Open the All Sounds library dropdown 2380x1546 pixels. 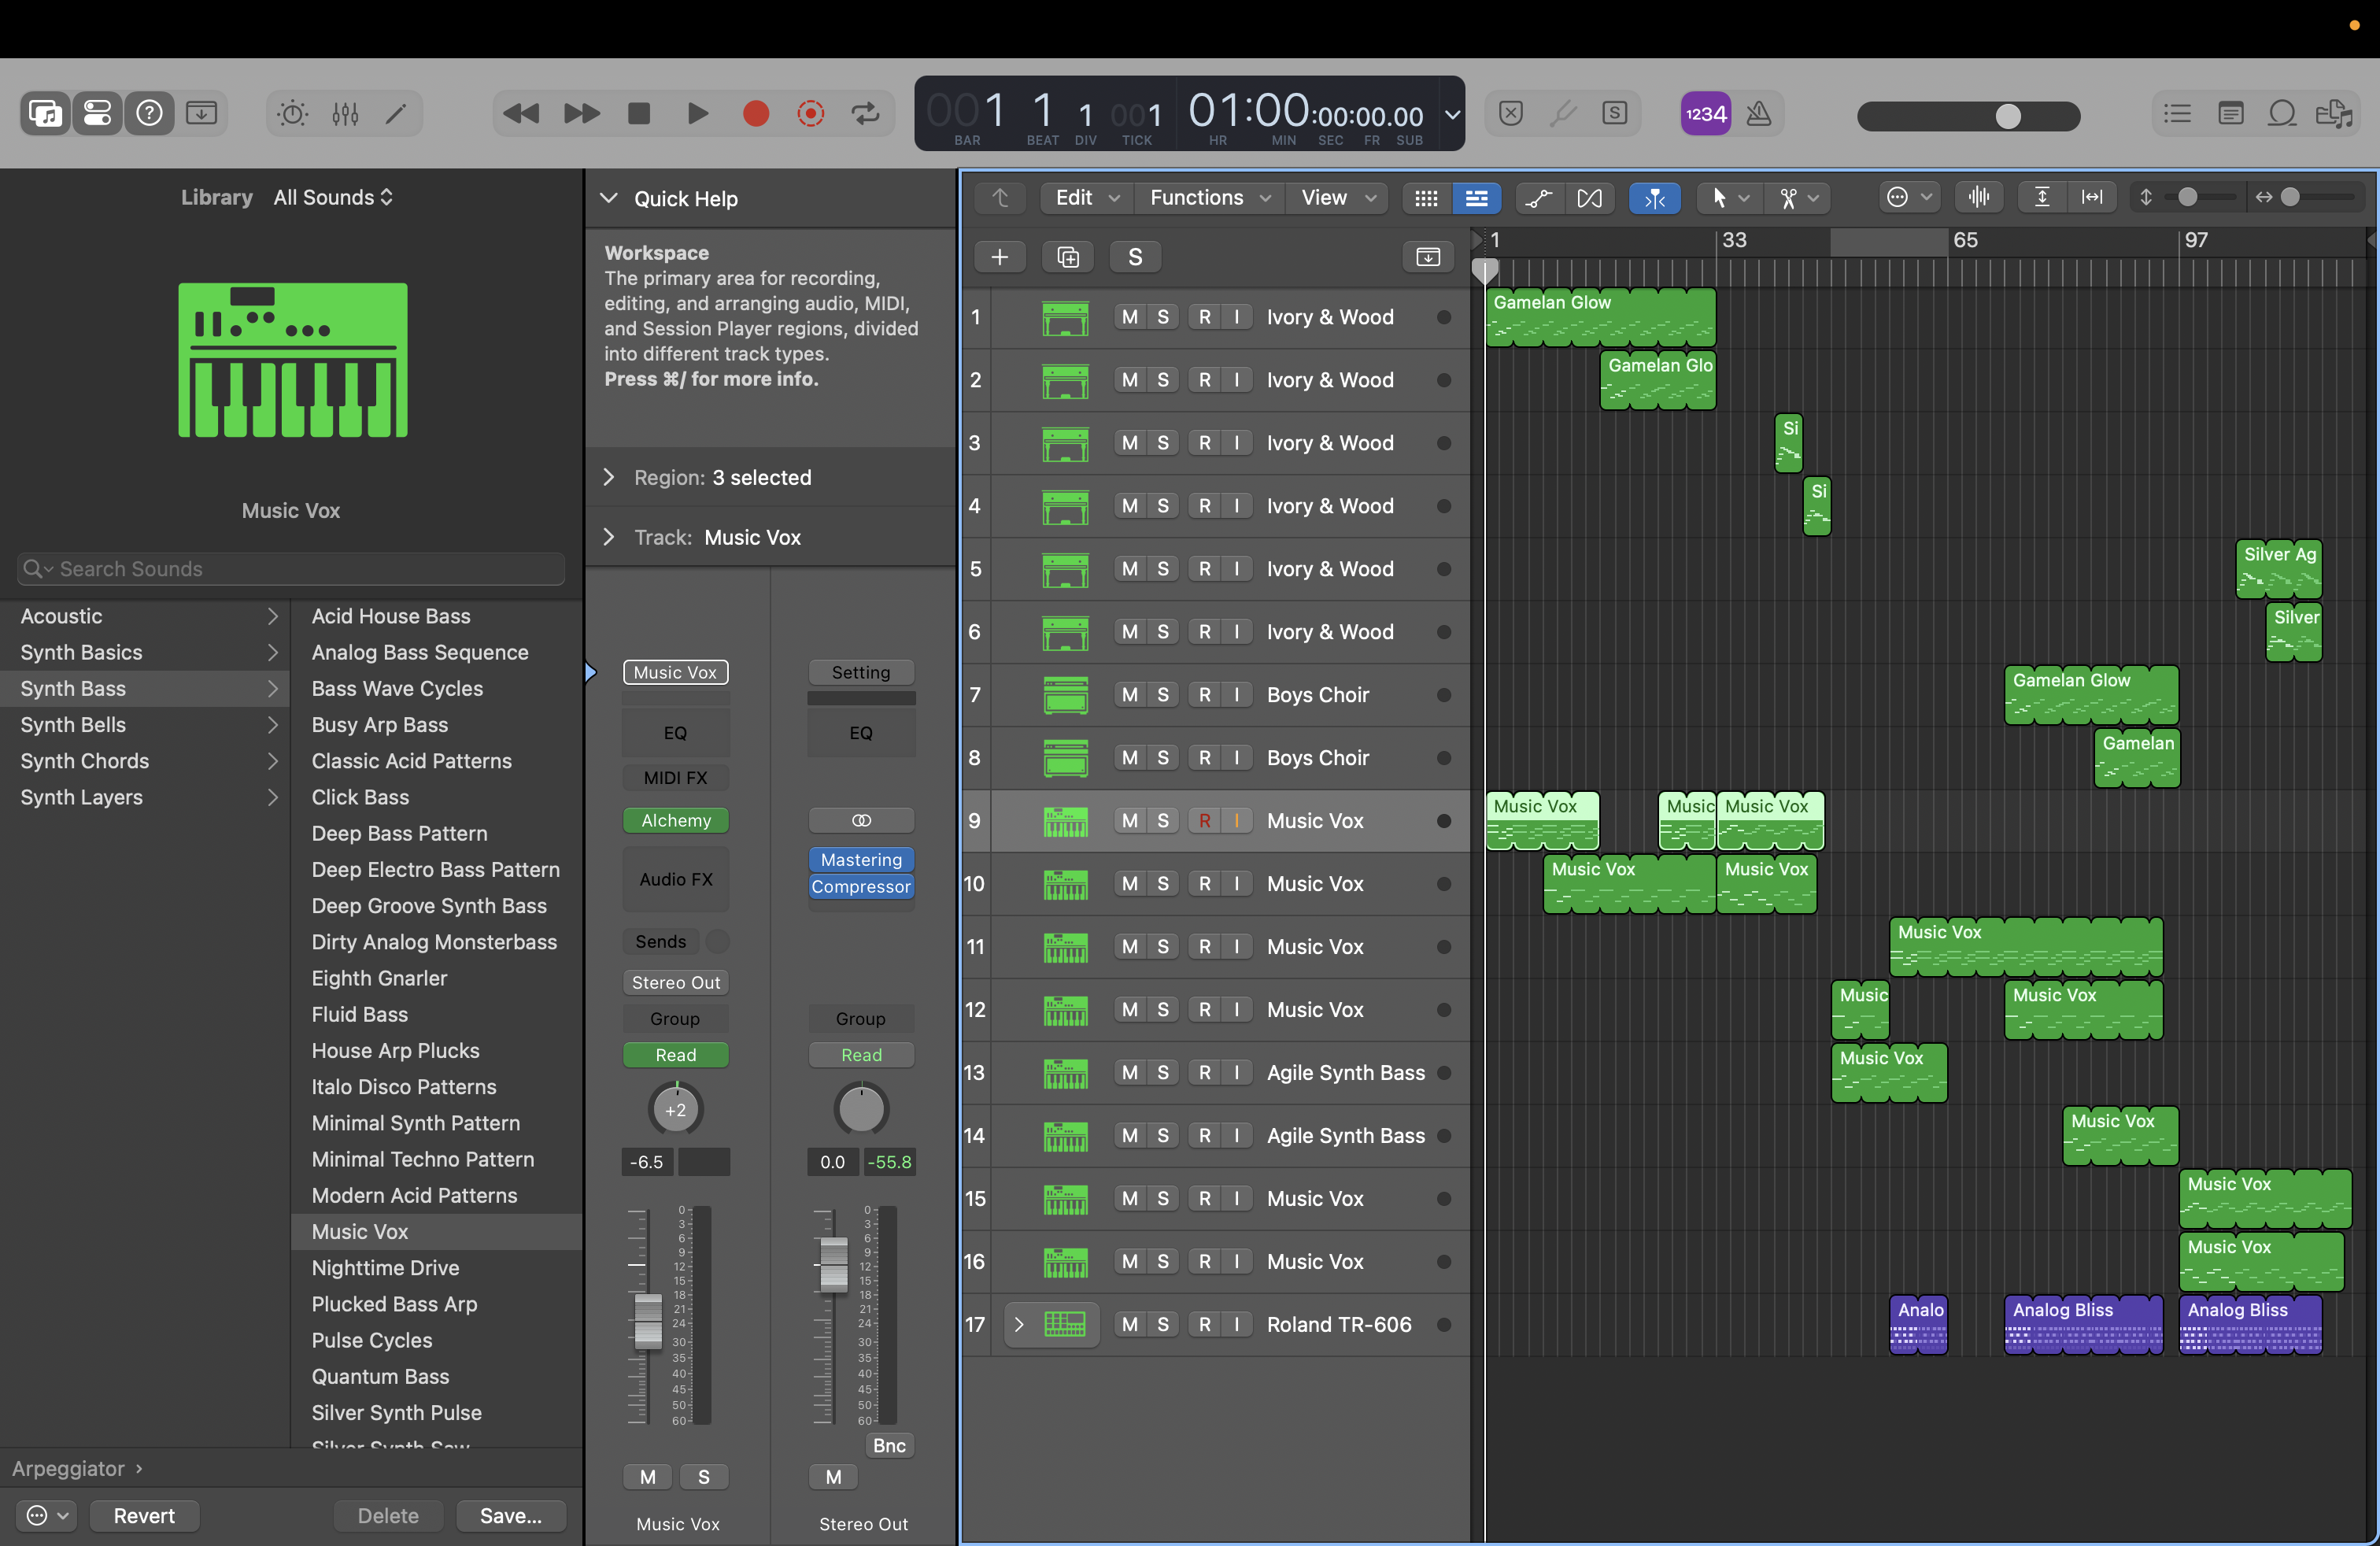(333, 197)
